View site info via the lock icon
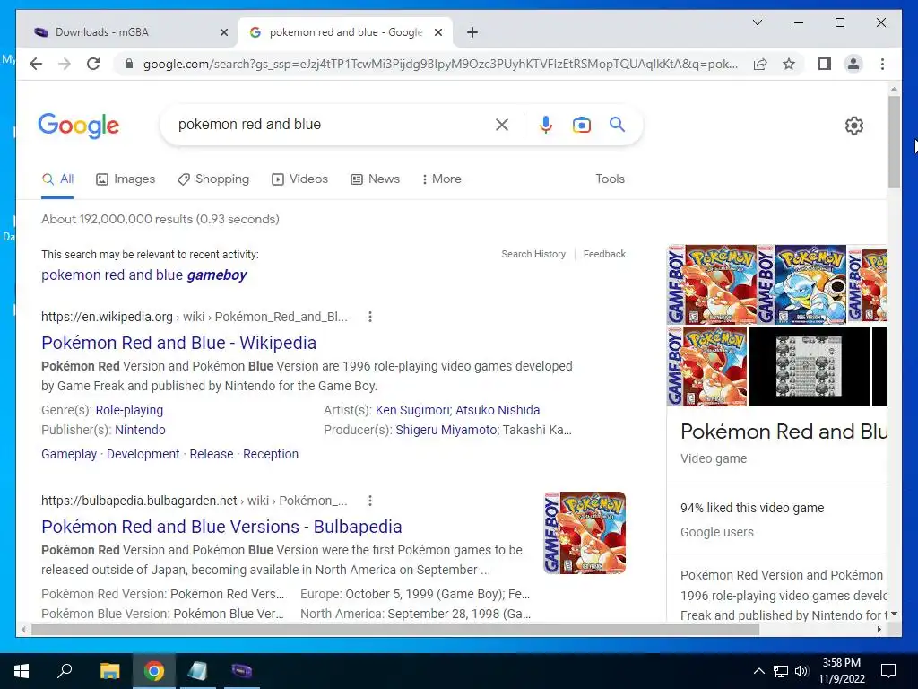The height and width of the screenshot is (689, 918). [129, 64]
